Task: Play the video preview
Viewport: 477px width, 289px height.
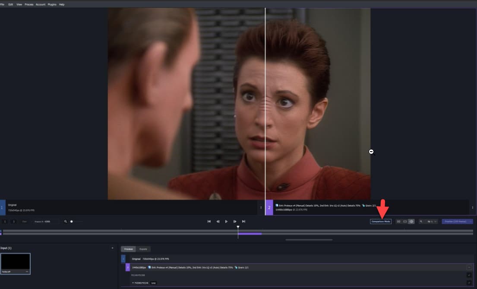Action: click(226, 222)
